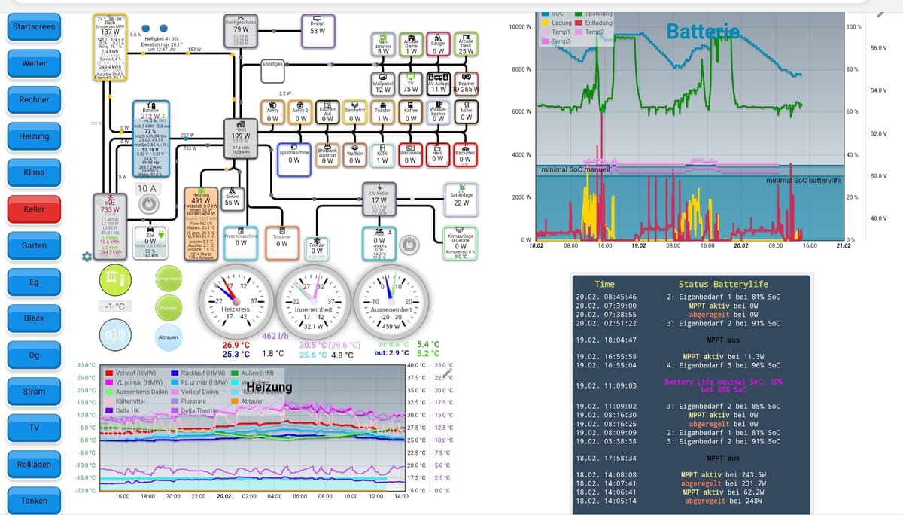Open the Mikrowelle tile

(x=410, y=154)
